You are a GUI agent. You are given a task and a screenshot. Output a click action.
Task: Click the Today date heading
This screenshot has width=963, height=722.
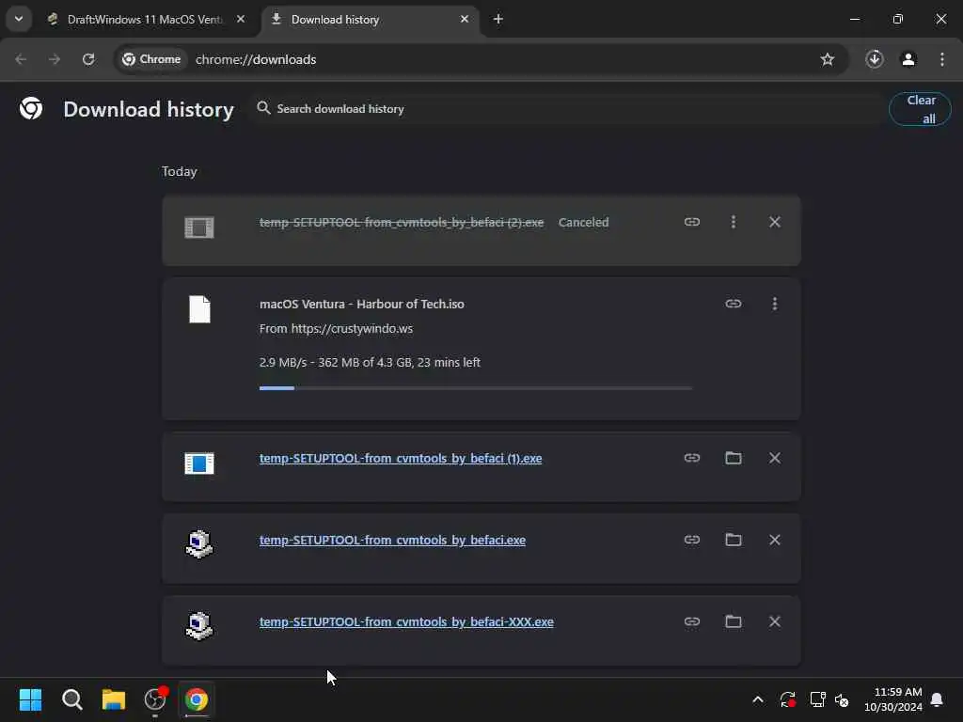180,171
